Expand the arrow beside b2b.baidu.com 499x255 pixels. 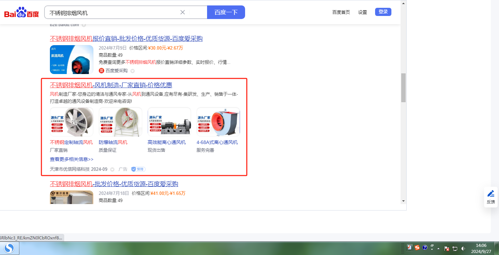pos(84,25)
